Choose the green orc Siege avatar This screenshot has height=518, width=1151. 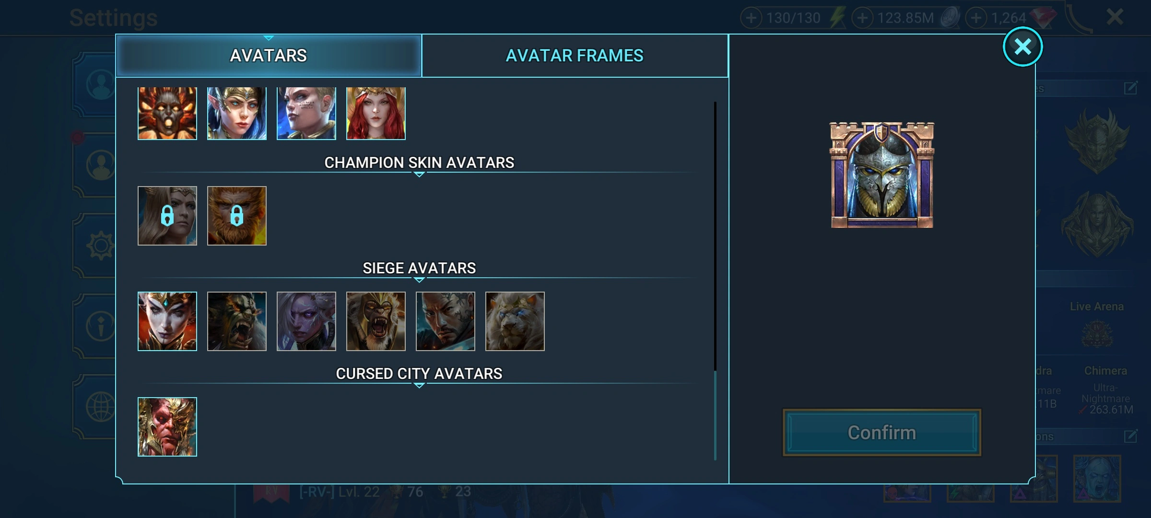237,321
